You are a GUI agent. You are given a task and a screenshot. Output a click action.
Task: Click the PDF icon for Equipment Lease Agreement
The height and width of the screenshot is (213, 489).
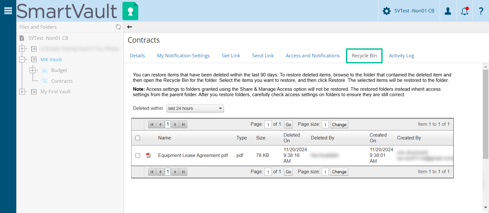[x=148, y=155]
